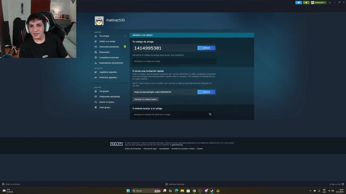Image resolution: width=346 pixels, height=194 pixels.
Task: Open the mativaz531 profile name link
Action: click(116, 20)
